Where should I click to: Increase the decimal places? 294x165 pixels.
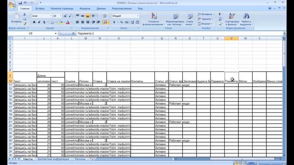[x=132, y=22]
